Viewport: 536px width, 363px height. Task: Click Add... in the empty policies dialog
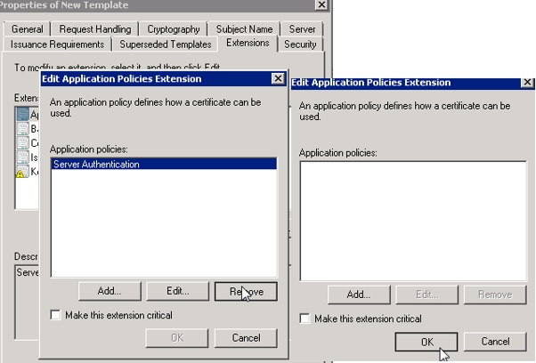(358, 294)
